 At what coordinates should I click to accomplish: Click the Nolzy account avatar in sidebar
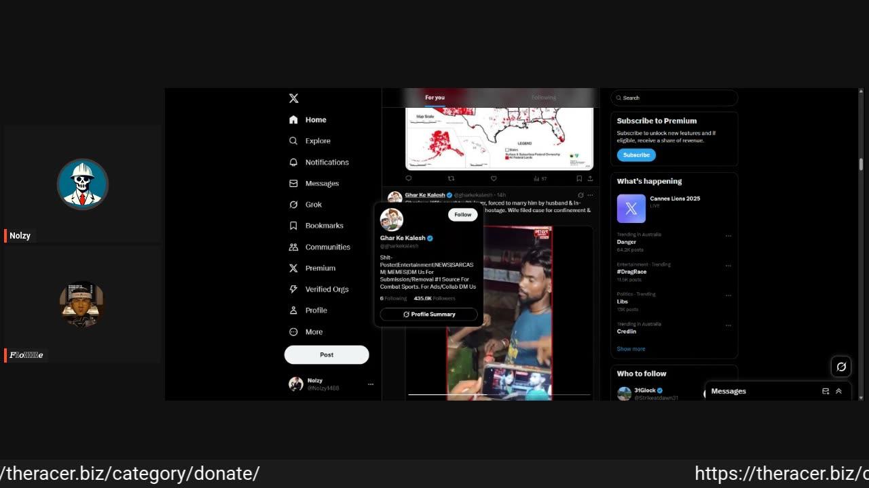pos(296,384)
